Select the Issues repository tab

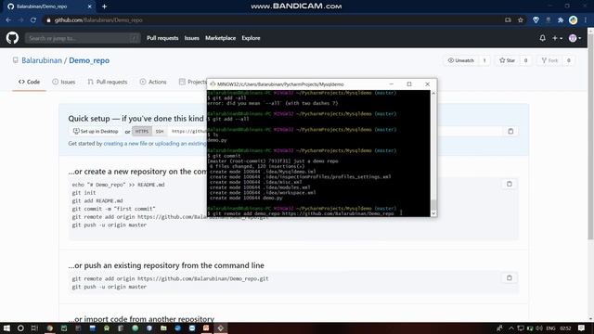pyautogui.click(x=64, y=82)
